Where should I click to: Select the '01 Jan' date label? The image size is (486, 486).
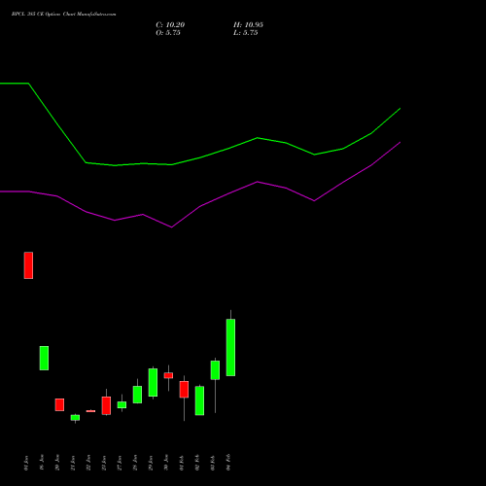[x=26, y=463]
